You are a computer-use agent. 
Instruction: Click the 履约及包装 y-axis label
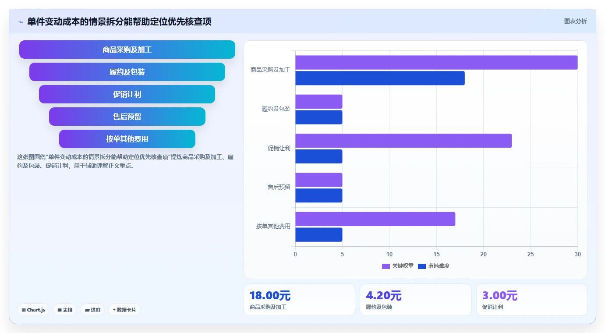coord(276,109)
